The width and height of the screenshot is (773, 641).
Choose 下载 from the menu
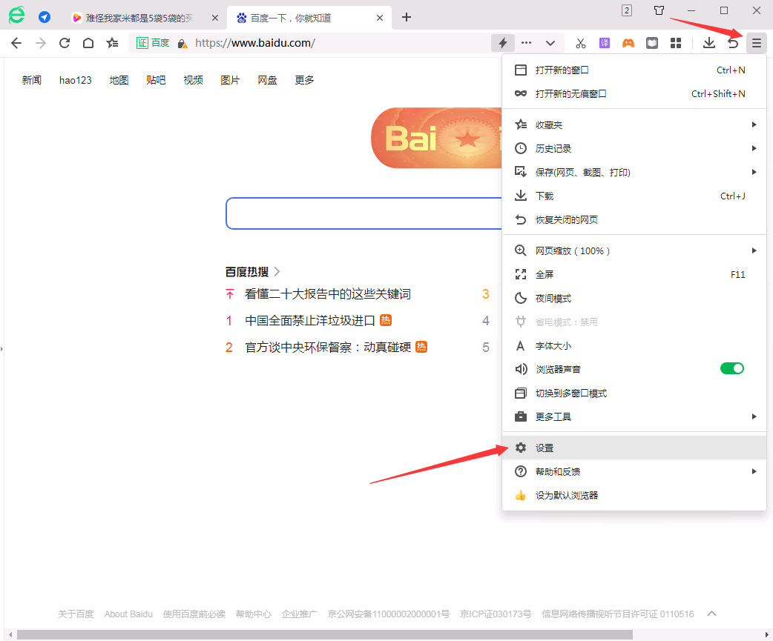coord(634,196)
